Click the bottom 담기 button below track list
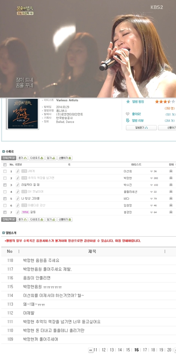The width and height of the screenshot is (176, 356). click(x=51, y=220)
